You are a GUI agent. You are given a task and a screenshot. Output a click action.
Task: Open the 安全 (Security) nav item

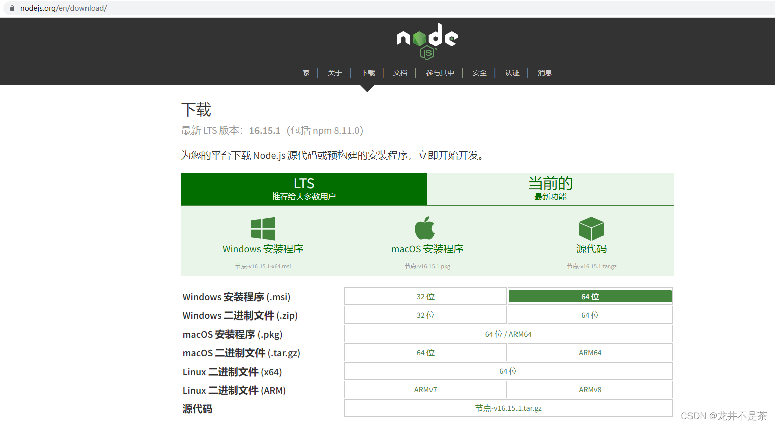(x=479, y=73)
